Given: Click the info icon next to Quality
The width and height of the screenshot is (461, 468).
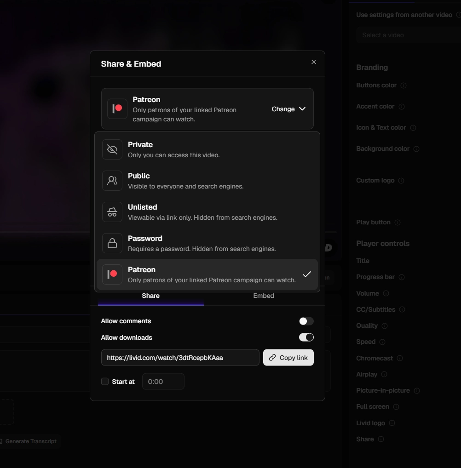Looking at the screenshot, I should (x=385, y=326).
